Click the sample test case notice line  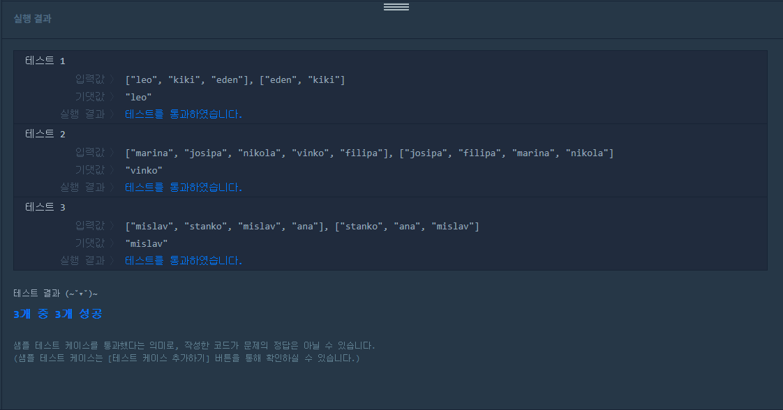[194, 345]
